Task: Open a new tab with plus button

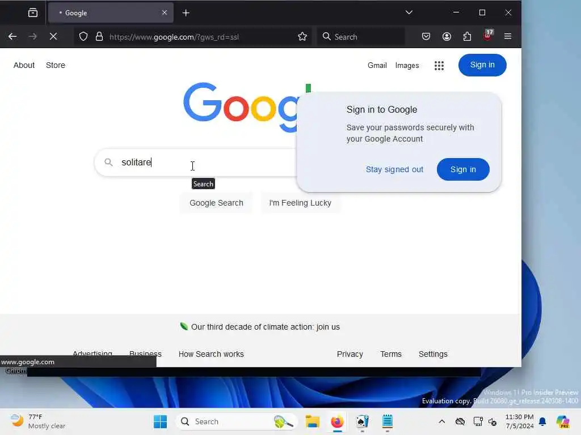Action: [186, 13]
